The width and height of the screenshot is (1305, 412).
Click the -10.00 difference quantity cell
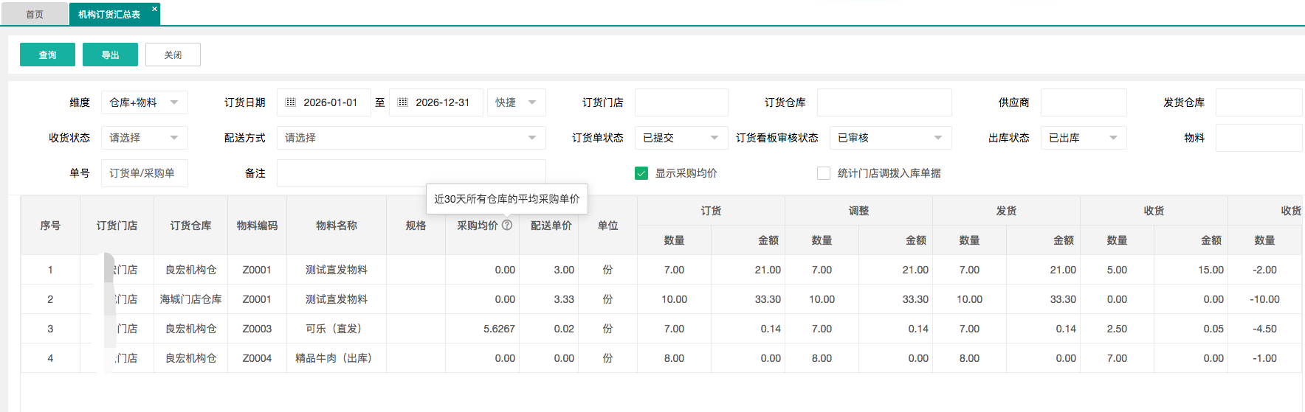point(1264,299)
